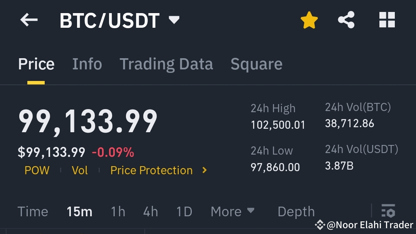Expand the BTC/USDT pair dropdown arrow
This screenshot has height=234, width=416.
174,20
